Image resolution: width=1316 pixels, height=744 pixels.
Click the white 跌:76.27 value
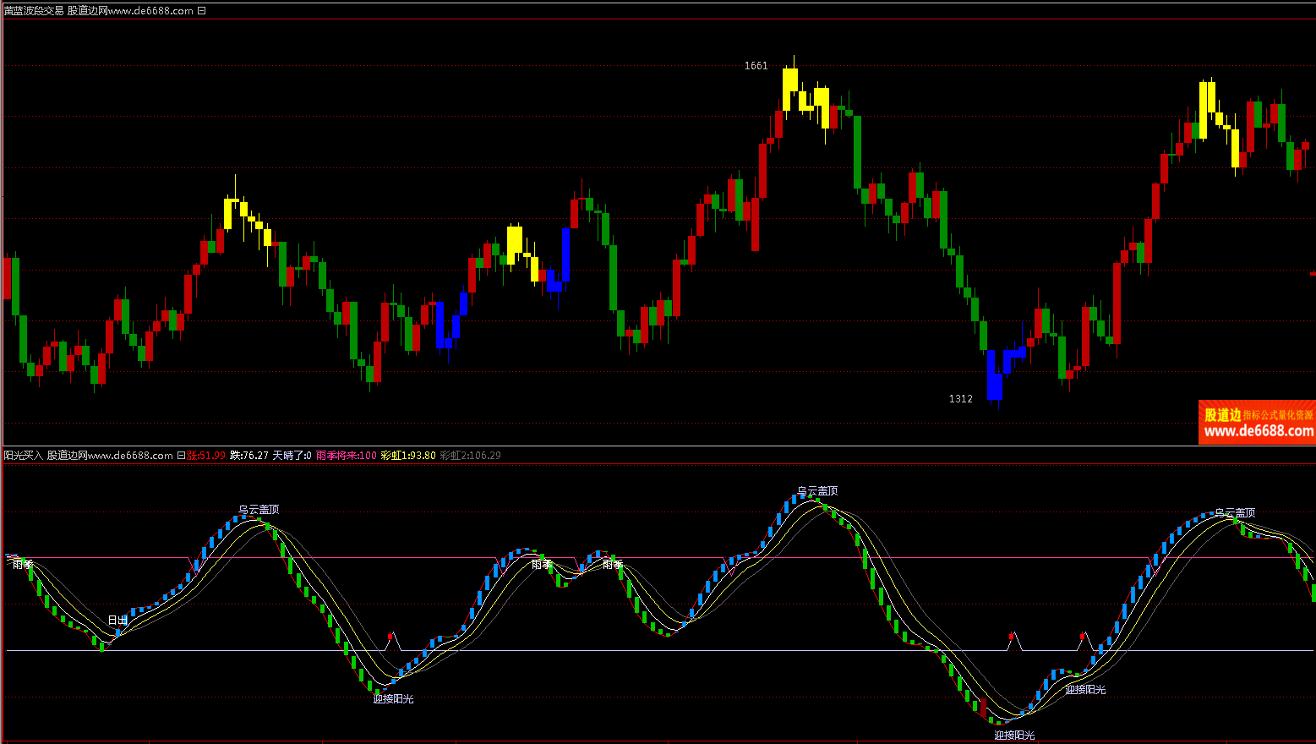248,456
